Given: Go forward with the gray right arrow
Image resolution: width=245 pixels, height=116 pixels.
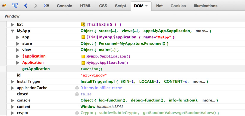Looking at the screenshot, I should 36,6.
